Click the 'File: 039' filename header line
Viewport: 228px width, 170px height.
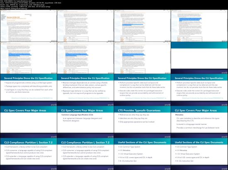coord(16,1)
